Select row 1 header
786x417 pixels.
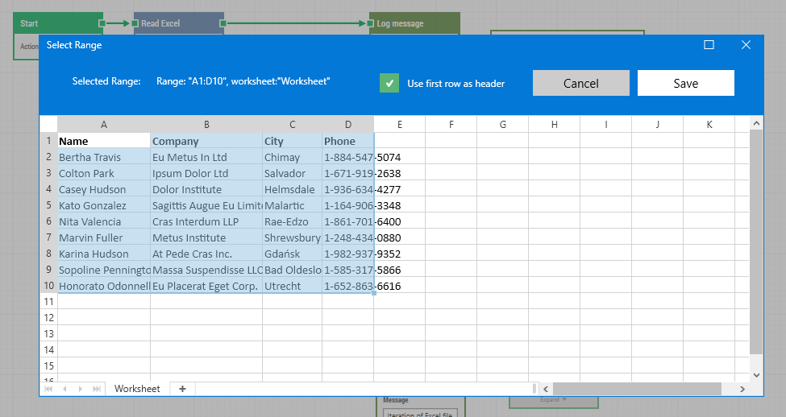48,141
